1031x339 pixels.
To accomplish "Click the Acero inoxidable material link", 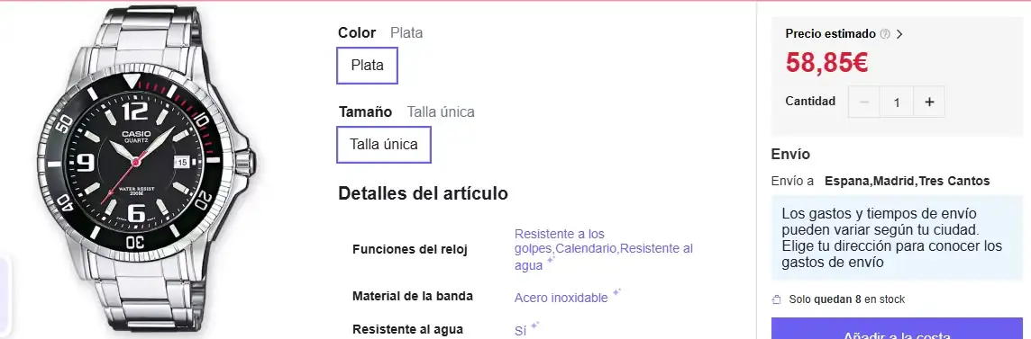I will coord(561,298).
